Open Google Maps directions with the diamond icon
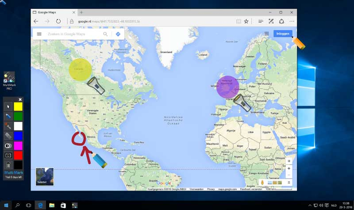The image size is (354, 210). click(118, 34)
